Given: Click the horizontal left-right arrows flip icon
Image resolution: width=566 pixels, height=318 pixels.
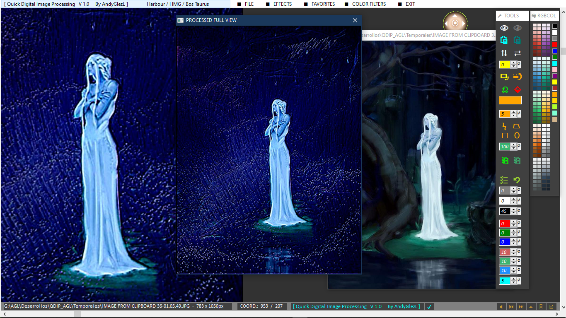Looking at the screenshot, I should tap(518, 53).
